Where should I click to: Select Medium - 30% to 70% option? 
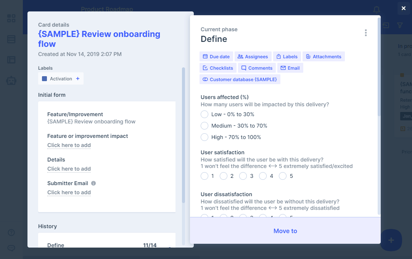pos(205,126)
